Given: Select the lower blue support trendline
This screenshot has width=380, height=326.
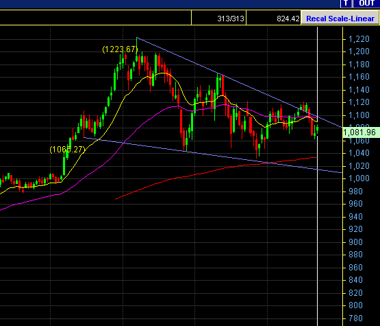Looking at the screenshot, I should pos(213,155).
